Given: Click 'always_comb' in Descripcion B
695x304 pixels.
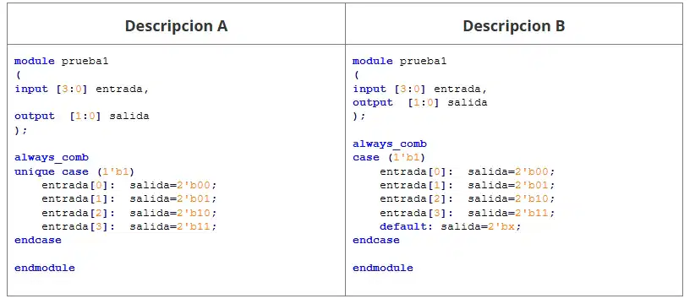Looking at the screenshot, I should point(390,144).
